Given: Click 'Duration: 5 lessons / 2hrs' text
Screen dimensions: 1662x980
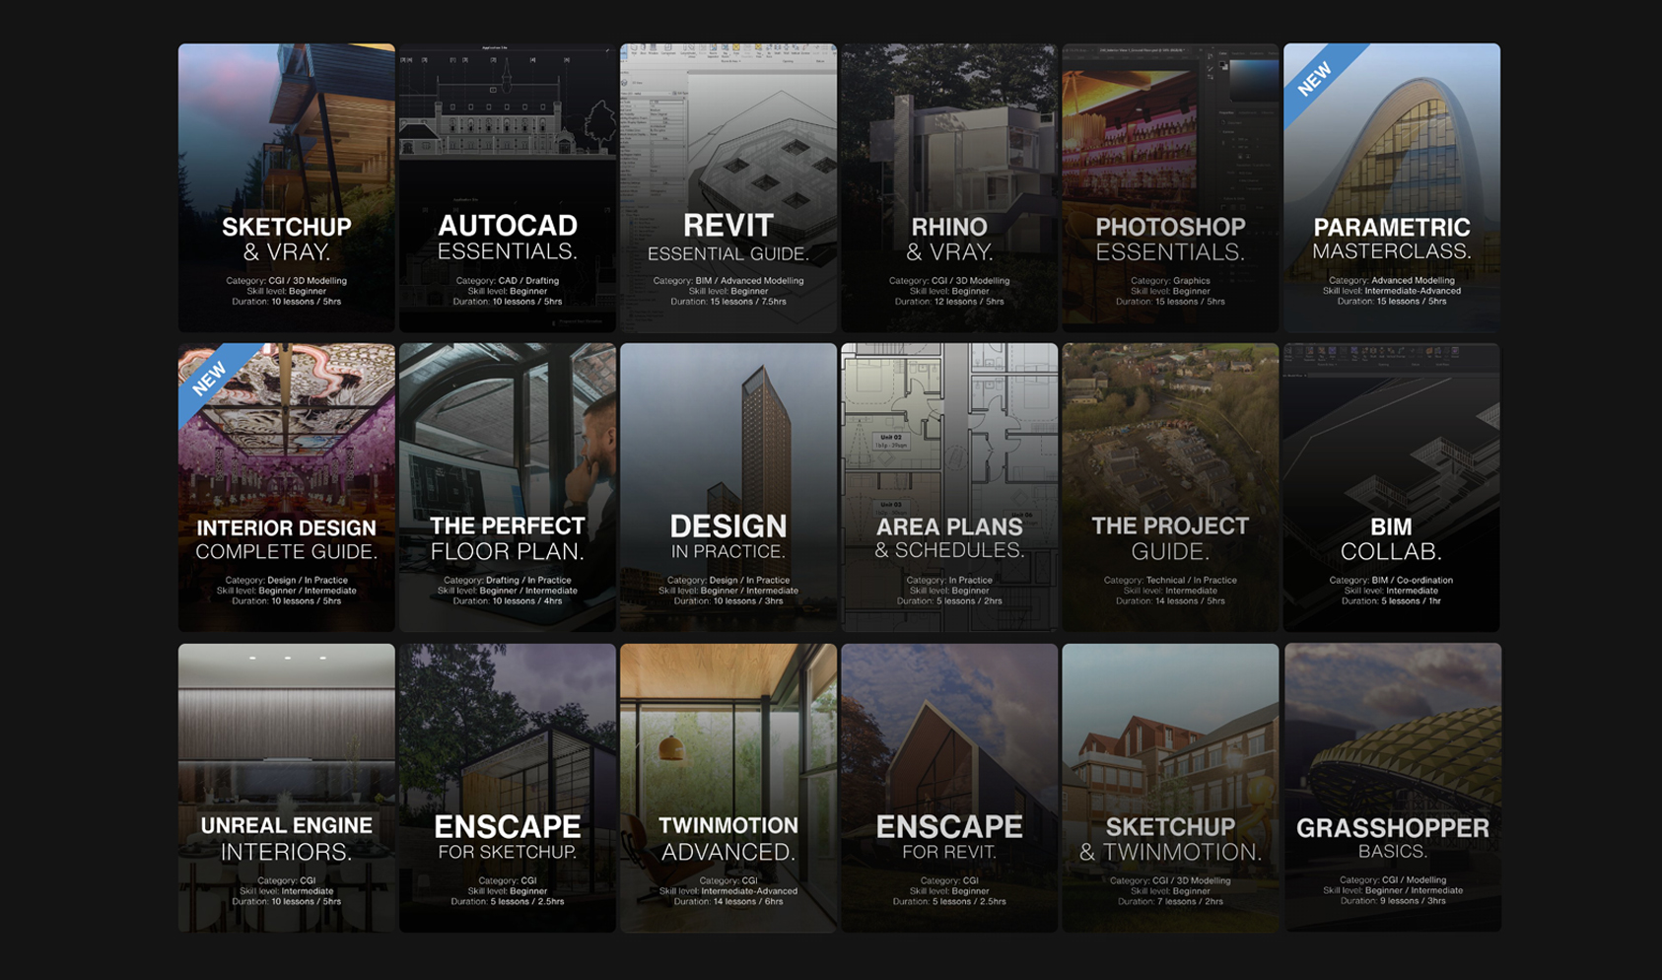Looking at the screenshot, I should pos(948,601).
